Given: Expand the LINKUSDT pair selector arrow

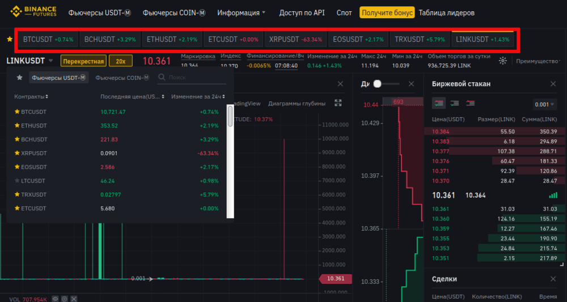Looking at the screenshot, I should point(50,61).
